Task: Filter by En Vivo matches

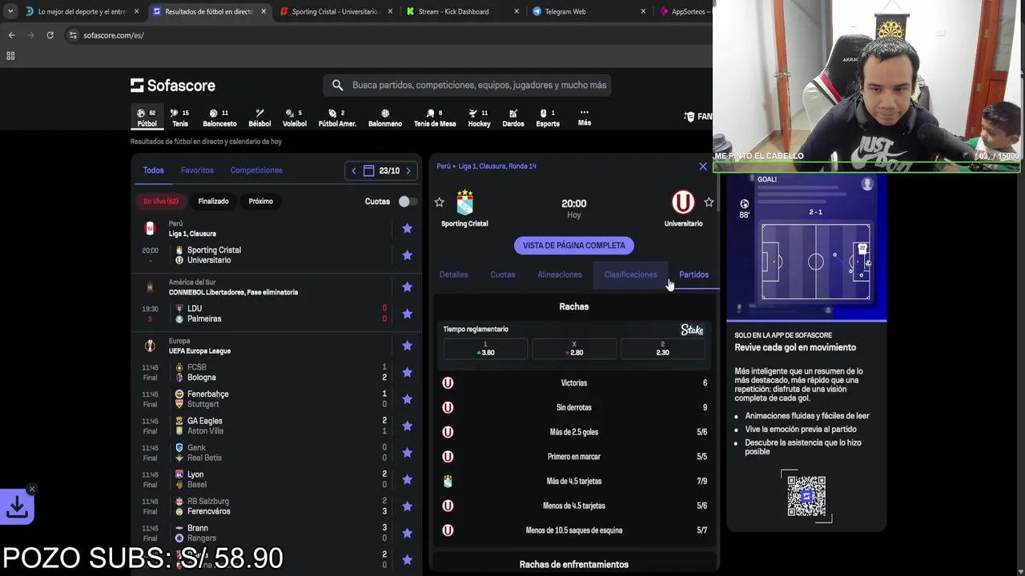Action: tap(161, 202)
